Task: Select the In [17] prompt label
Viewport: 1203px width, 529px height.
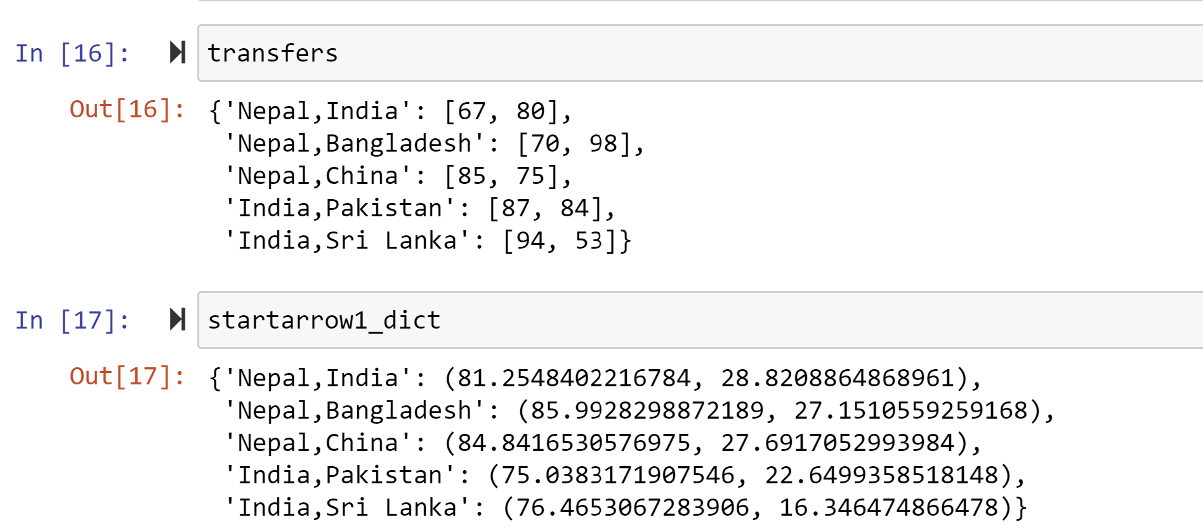Action: click(x=72, y=320)
